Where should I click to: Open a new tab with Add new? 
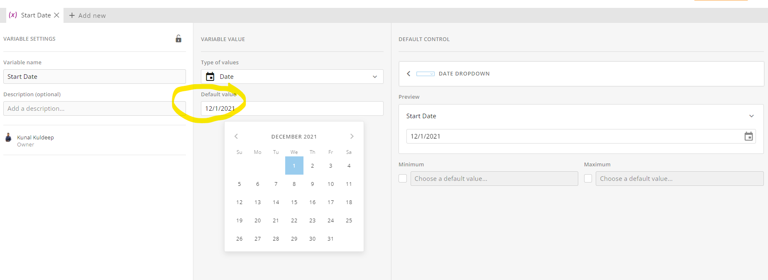pyautogui.click(x=87, y=15)
